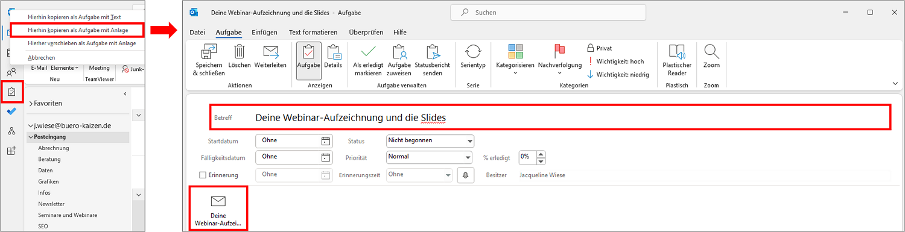Switch to the Aufgabe tab
Screen dimensions: 905x232
pos(229,32)
